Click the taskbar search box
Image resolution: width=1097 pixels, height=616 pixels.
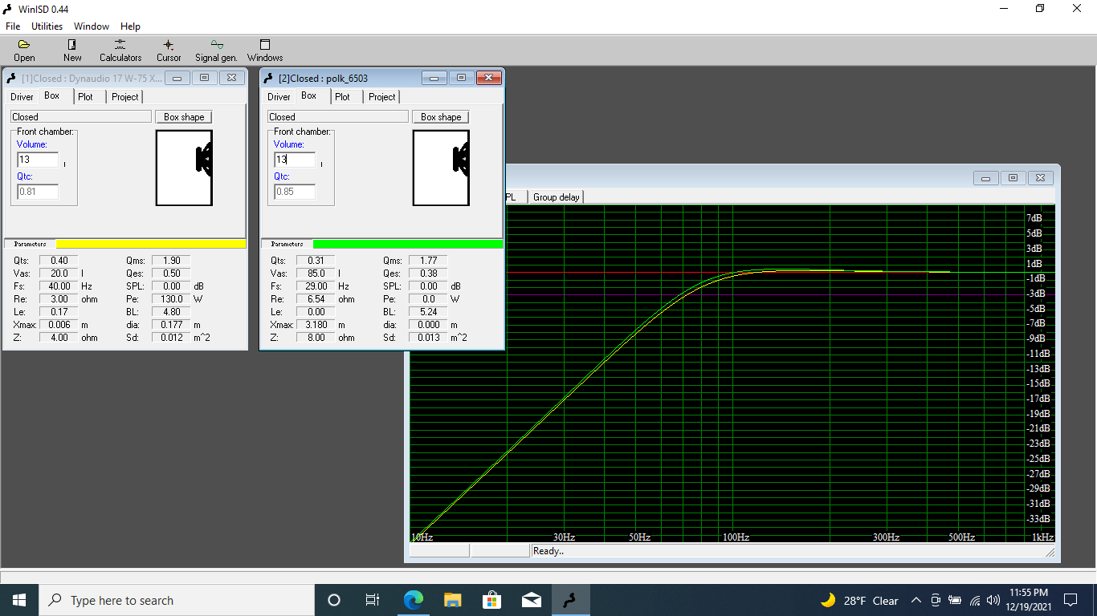177,600
